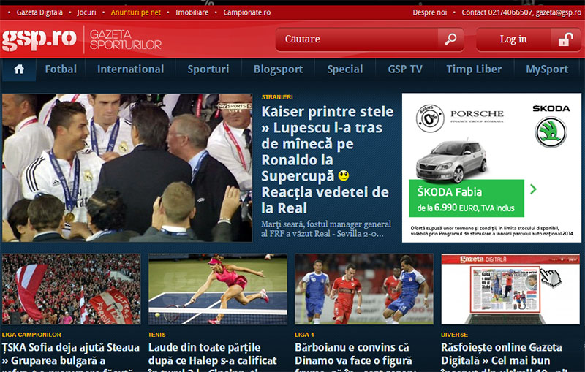Go to the MySport tab
Screen dimensions: 585x372
pos(547,69)
